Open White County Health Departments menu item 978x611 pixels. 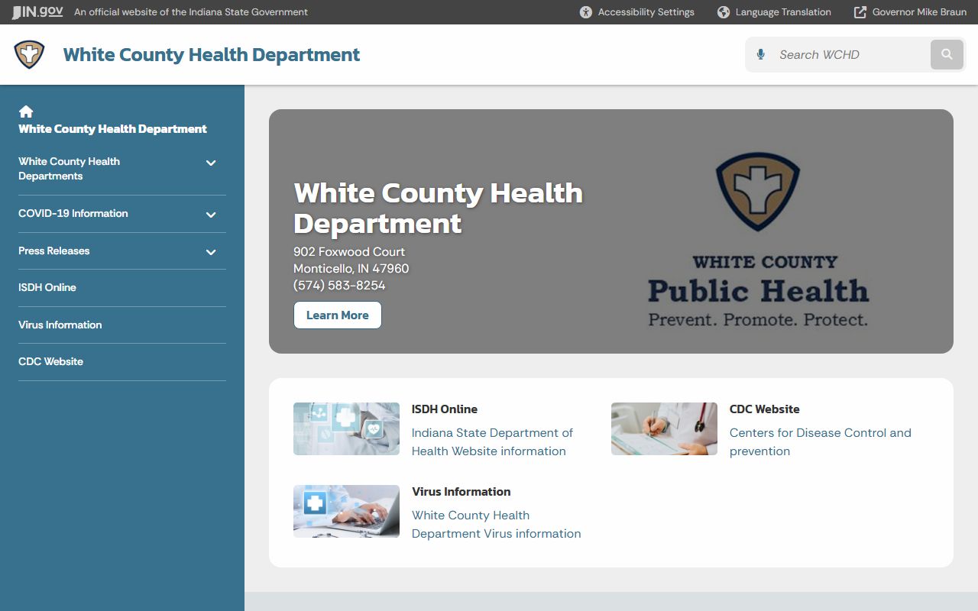(69, 169)
